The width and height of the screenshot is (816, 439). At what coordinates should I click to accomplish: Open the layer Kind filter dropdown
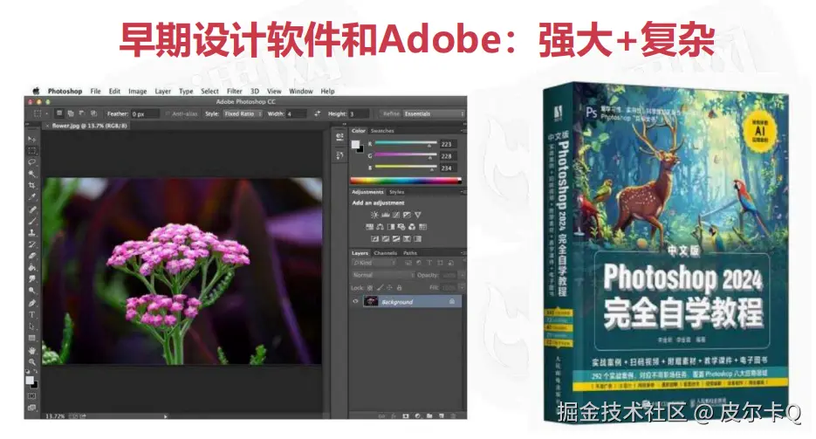(x=374, y=263)
